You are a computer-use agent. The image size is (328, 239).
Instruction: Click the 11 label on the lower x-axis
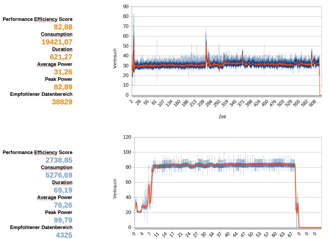pyautogui.click(x=156, y=234)
